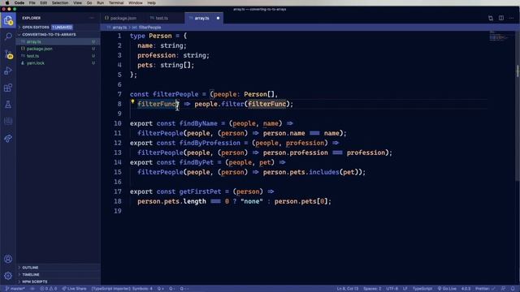Open the Go menu
520x292 pixels.
click(x=89, y=2)
